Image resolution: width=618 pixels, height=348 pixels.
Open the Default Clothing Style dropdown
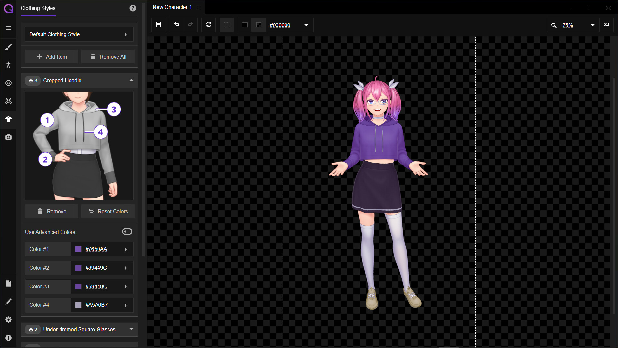pyautogui.click(x=79, y=34)
